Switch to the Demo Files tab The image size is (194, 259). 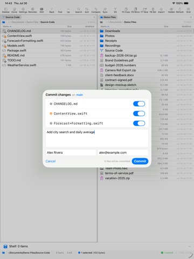108,17
